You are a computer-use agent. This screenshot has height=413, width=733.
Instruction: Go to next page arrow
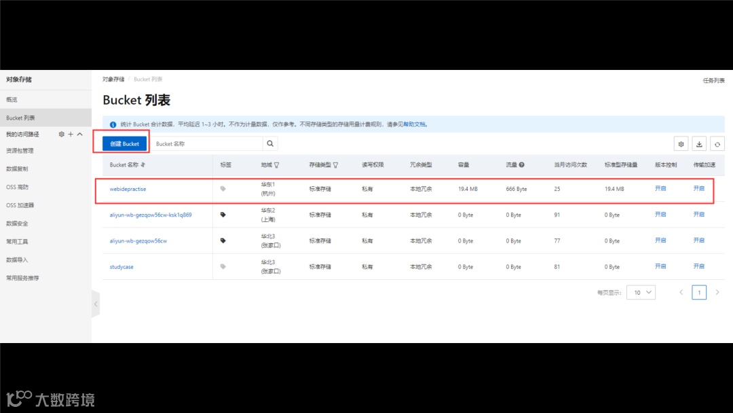point(717,292)
